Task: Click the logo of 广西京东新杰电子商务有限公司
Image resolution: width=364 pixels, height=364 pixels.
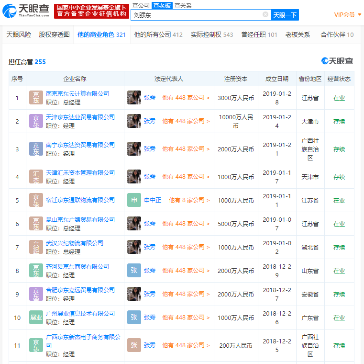Action: 36,345
